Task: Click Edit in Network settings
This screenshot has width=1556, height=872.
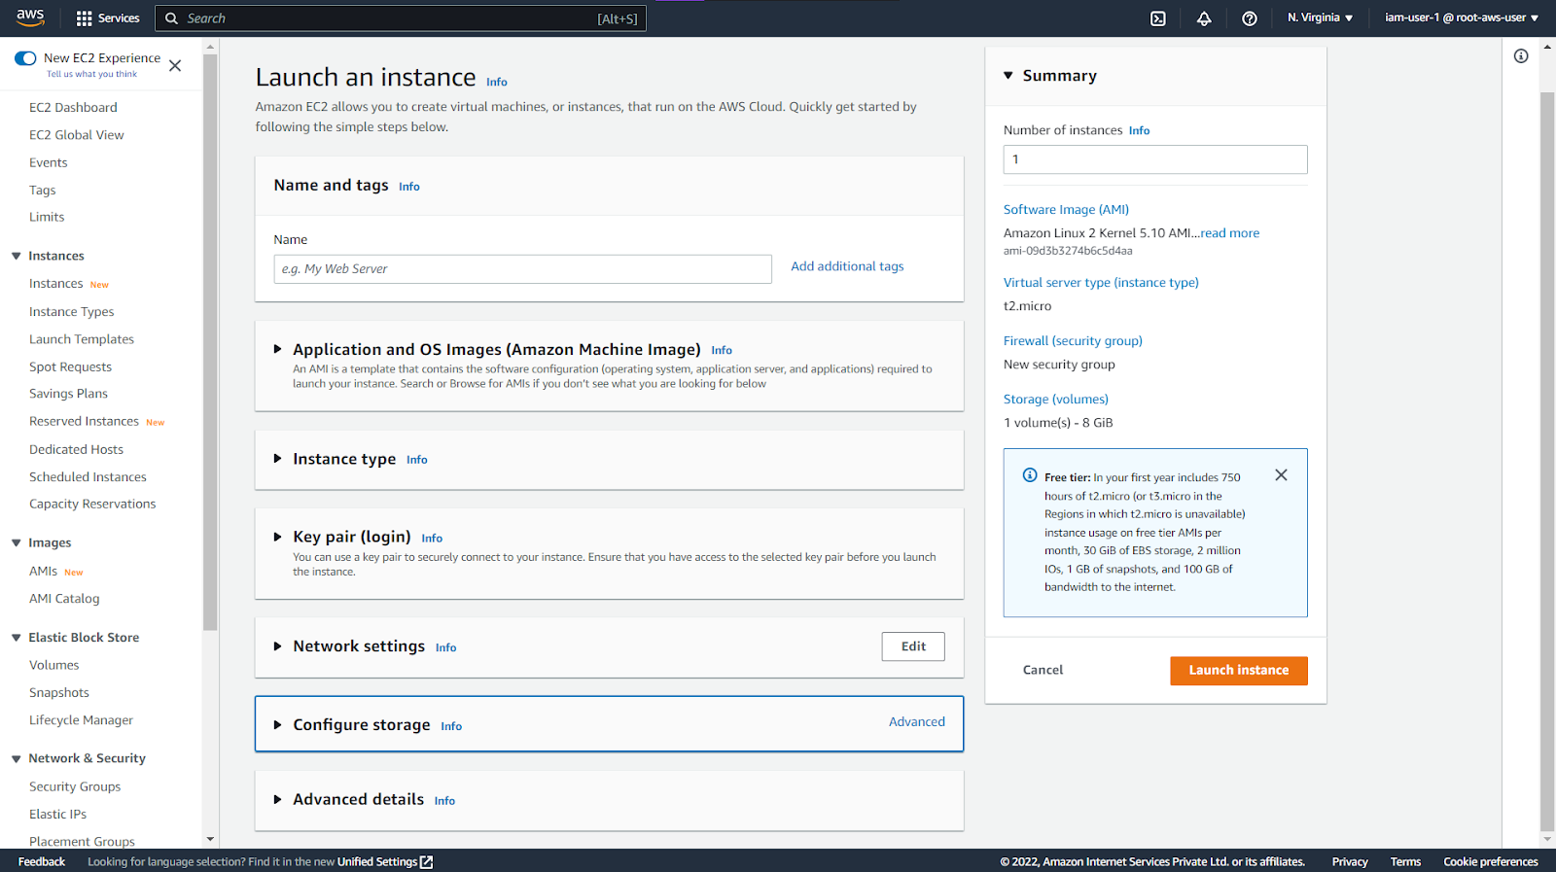Action: click(x=913, y=646)
